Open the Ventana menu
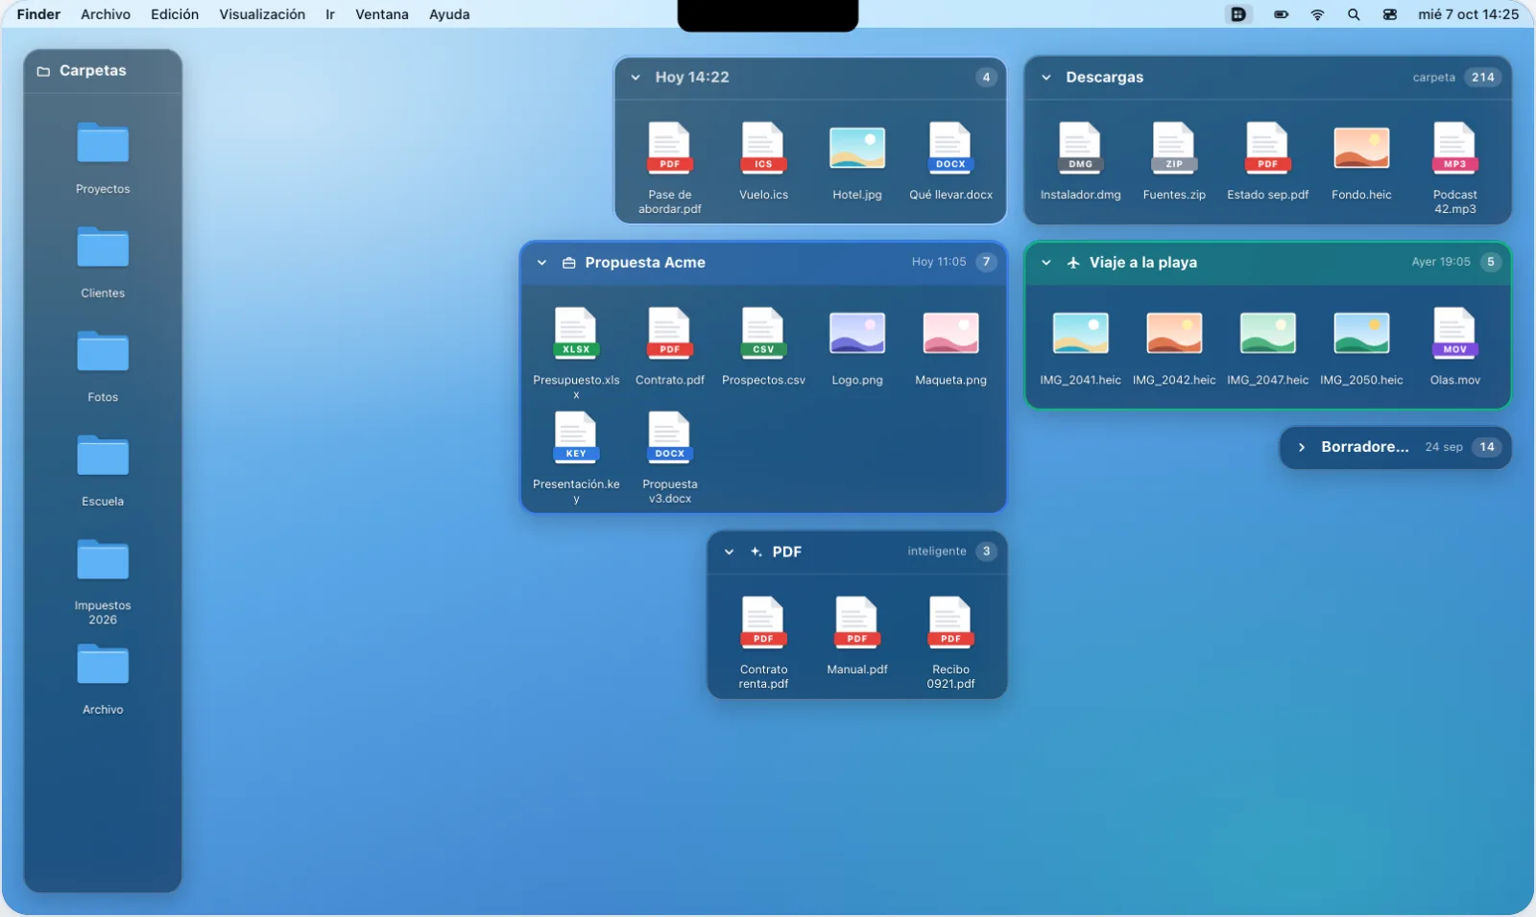The height and width of the screenshot is (917, 1536). click(x=382, y=14)
